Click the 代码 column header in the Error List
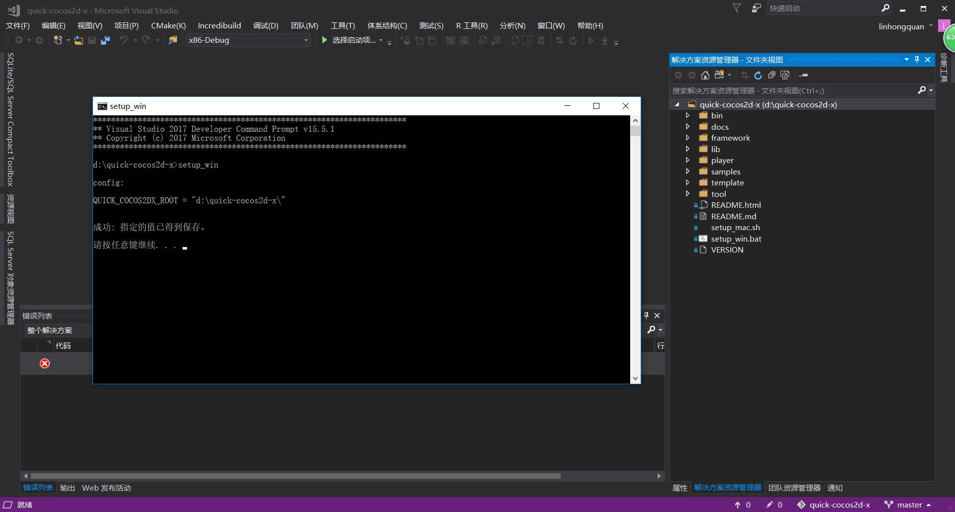 63,345
